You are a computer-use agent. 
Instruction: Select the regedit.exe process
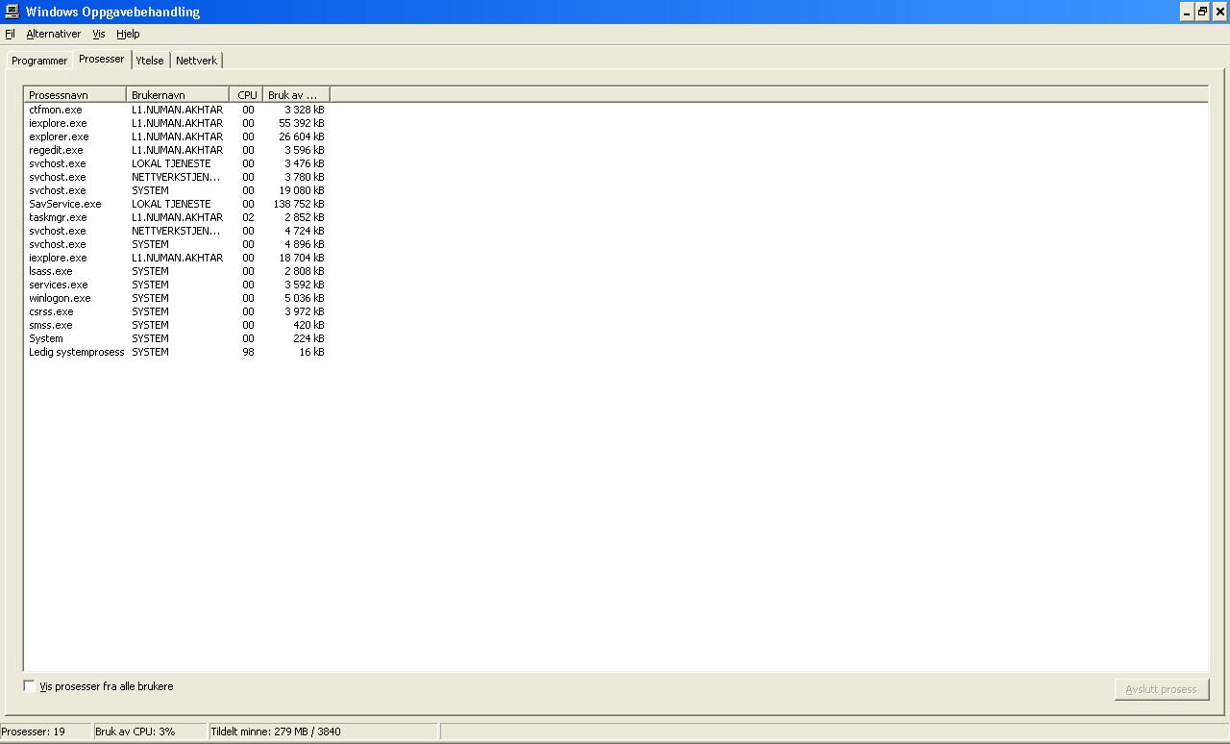177,150
